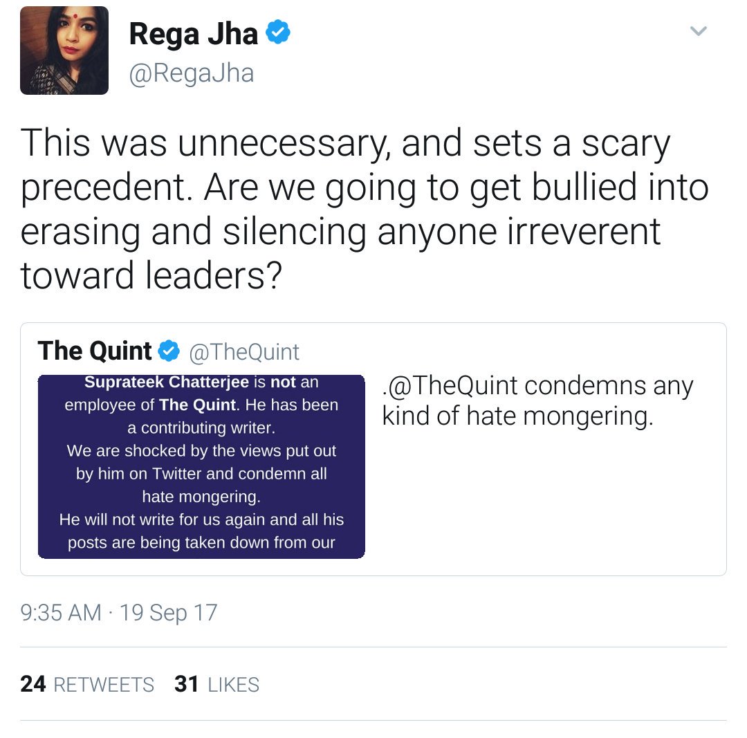Click the bold 24 retweet count number

(33, 684)
